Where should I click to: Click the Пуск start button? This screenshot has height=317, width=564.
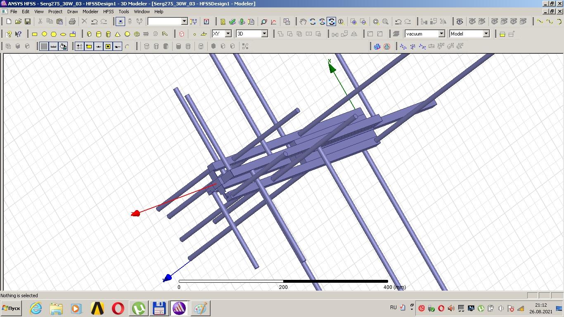(11, 308)
